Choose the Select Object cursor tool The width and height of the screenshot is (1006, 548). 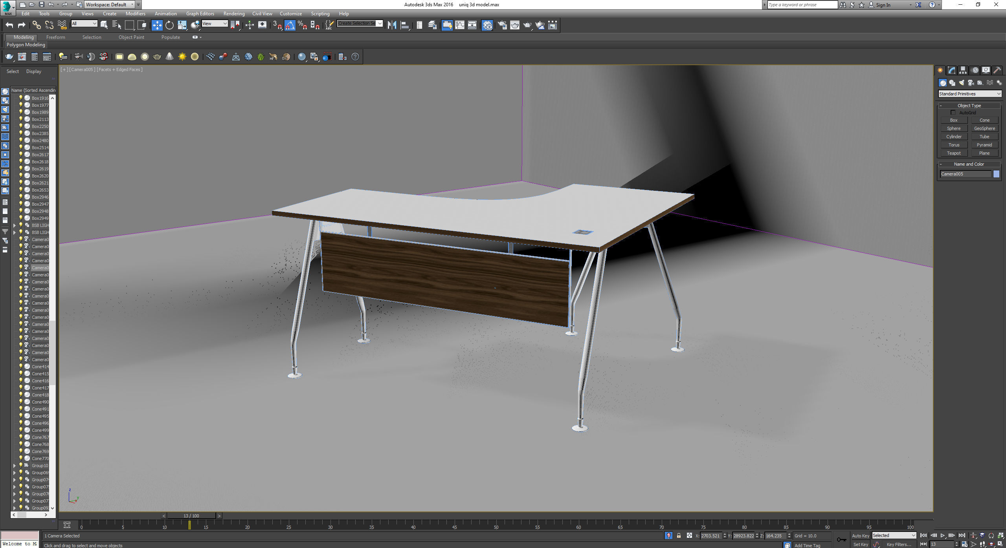click(x=105, y=25)
